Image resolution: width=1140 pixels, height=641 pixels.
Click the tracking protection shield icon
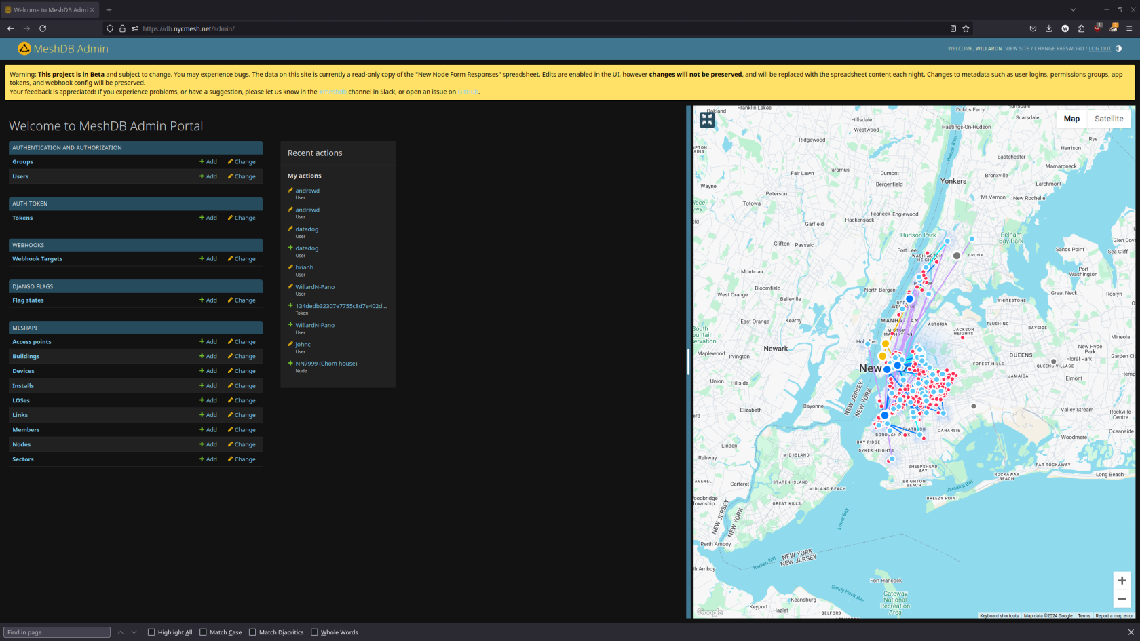tap(110, 28)
